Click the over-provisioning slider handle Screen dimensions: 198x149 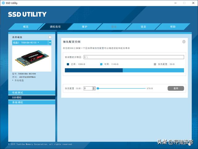(98, 88)
